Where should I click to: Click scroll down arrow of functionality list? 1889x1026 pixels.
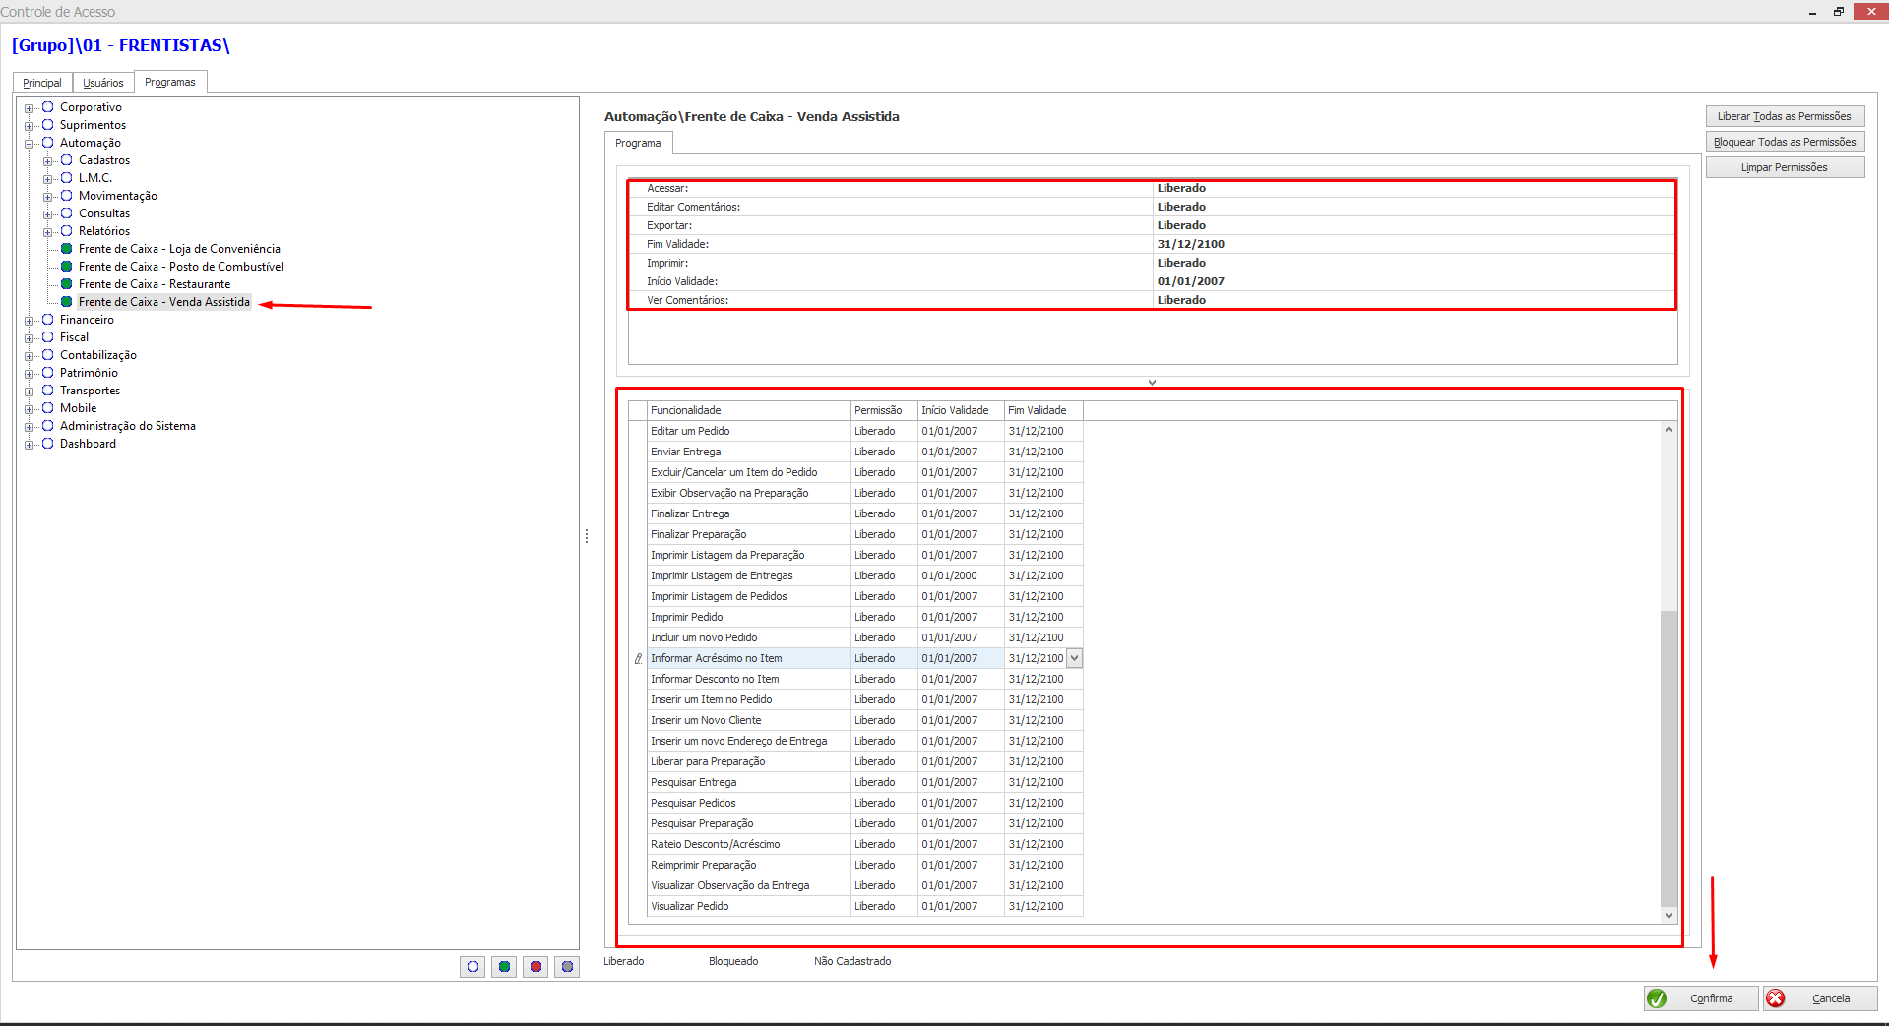(x=1669, y=915)
